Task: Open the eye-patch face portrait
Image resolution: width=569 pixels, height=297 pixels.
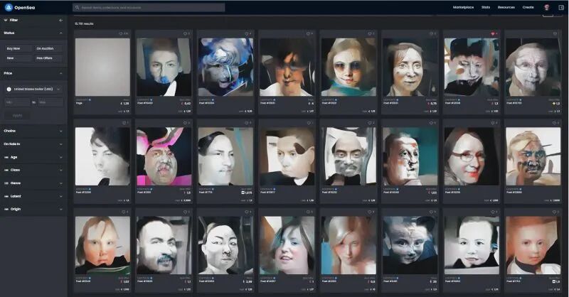Action: [x=287, y=156]
